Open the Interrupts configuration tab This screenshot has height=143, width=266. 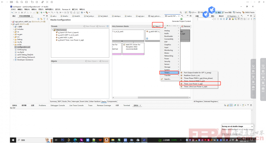click(75, 102)
